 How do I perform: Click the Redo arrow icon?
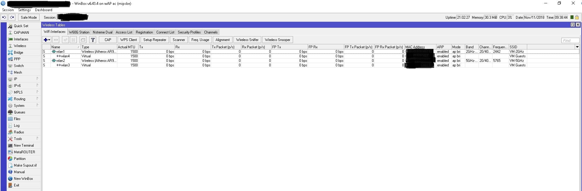(12, 18)
